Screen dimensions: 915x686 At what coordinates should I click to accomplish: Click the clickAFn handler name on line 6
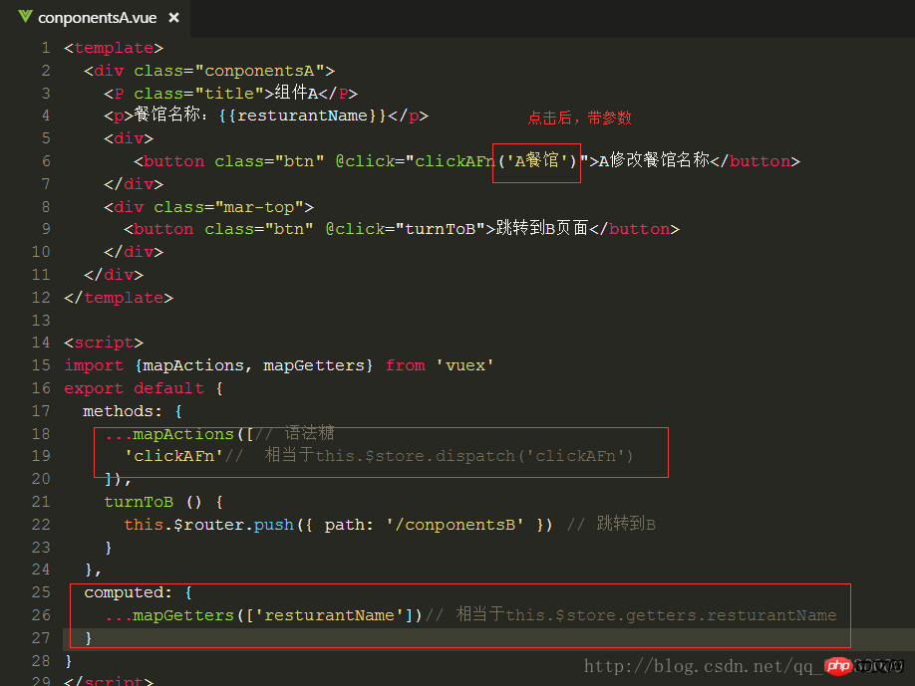point(455,161)
